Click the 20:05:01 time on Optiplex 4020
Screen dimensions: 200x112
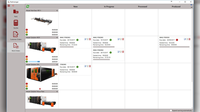point(55,62)
